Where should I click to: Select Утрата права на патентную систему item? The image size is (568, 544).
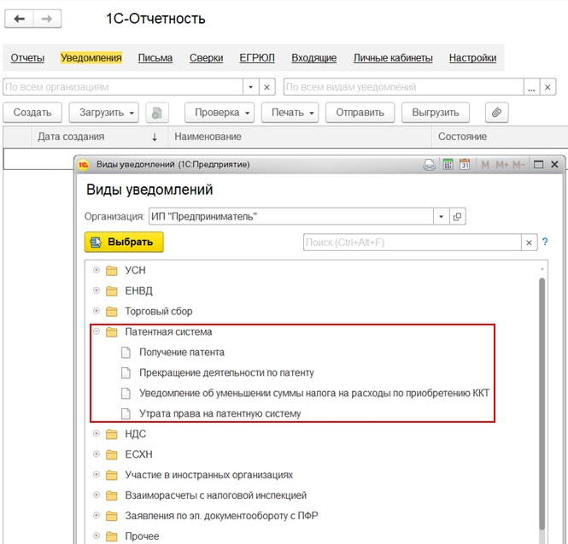point(220,413)
